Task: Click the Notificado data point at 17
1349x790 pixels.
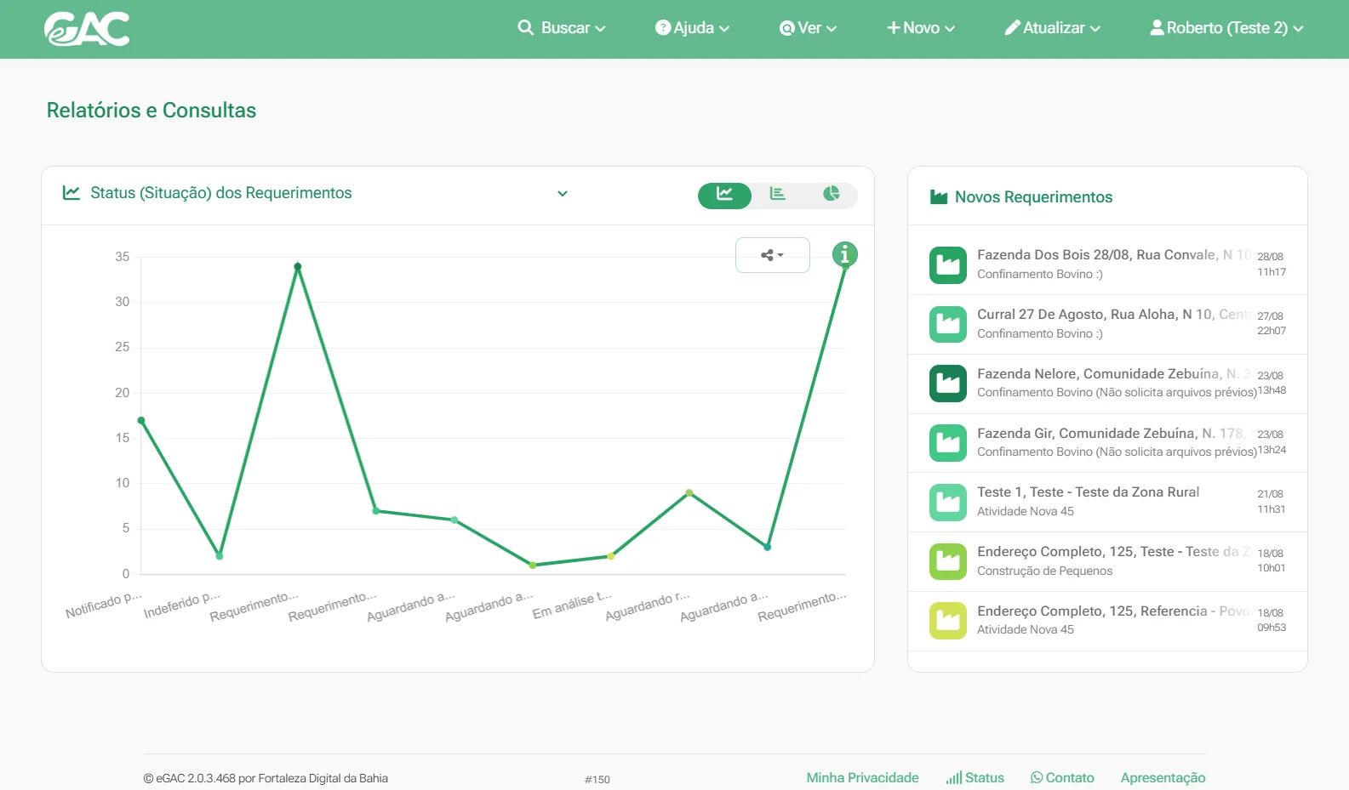Action: [141, 420]
